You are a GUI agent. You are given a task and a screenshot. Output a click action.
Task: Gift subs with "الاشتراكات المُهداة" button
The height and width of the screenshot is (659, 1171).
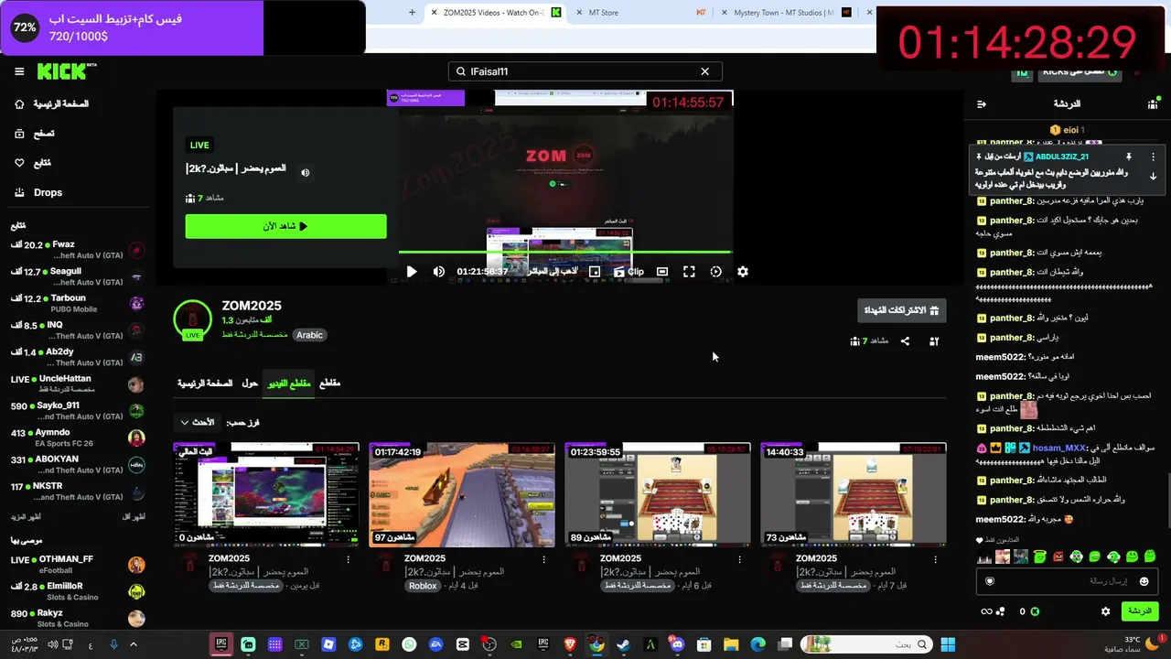[901, 310]
